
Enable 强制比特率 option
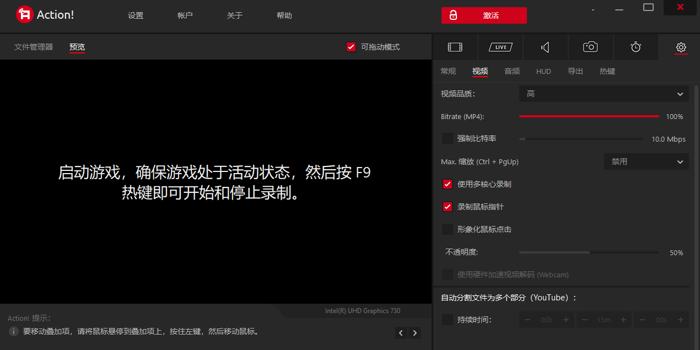447,138
